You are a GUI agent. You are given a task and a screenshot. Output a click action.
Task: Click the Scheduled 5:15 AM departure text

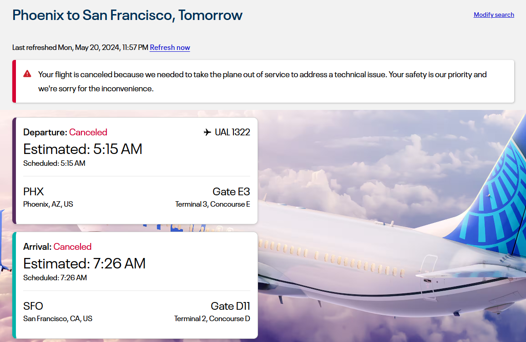[54, 163]
